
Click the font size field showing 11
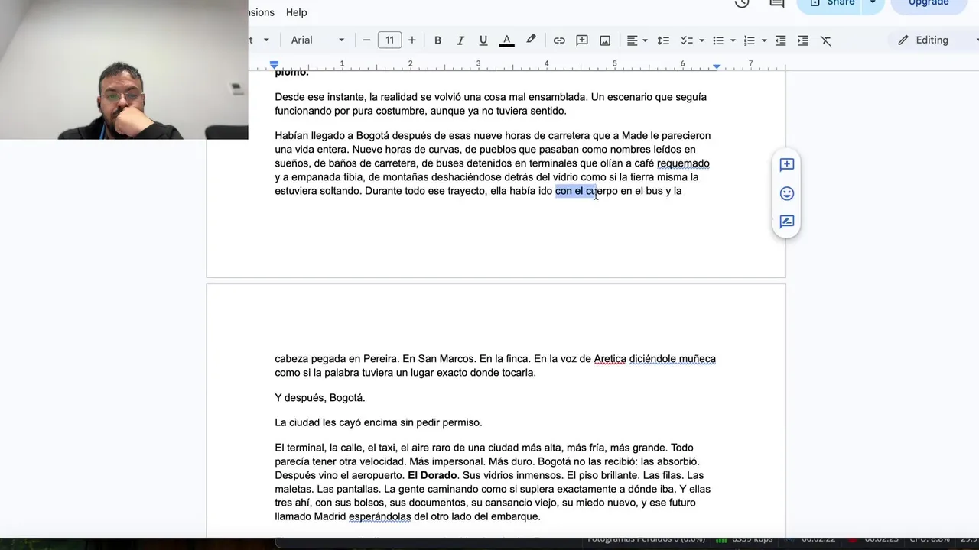tap(389, 40)
